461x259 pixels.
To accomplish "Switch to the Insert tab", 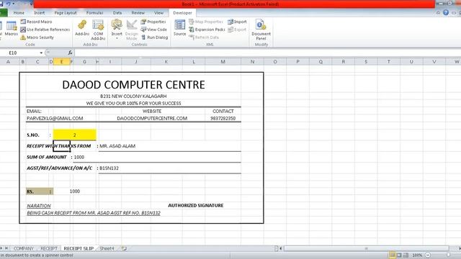I will click(x=40, y=13).
